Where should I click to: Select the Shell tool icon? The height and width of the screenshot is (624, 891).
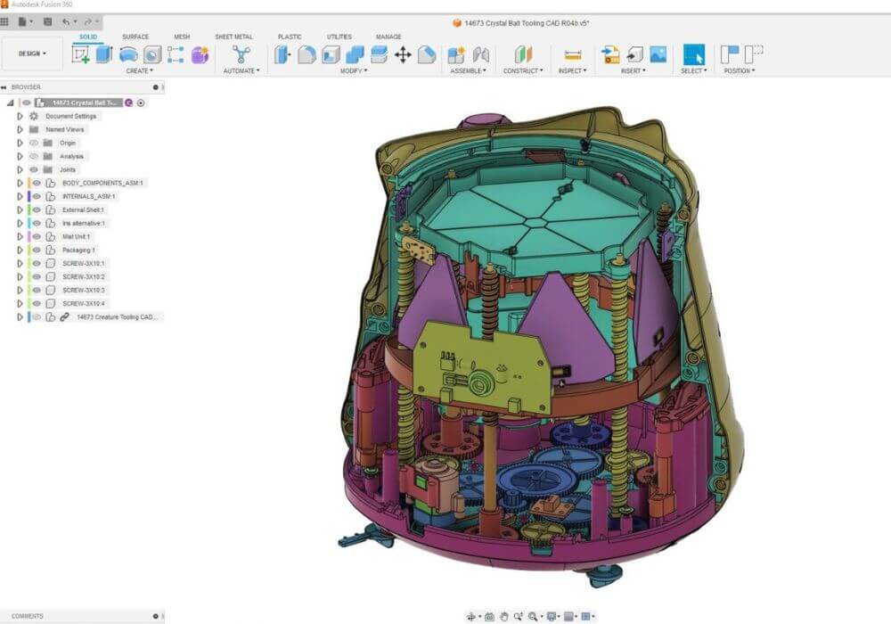[331, 54]
